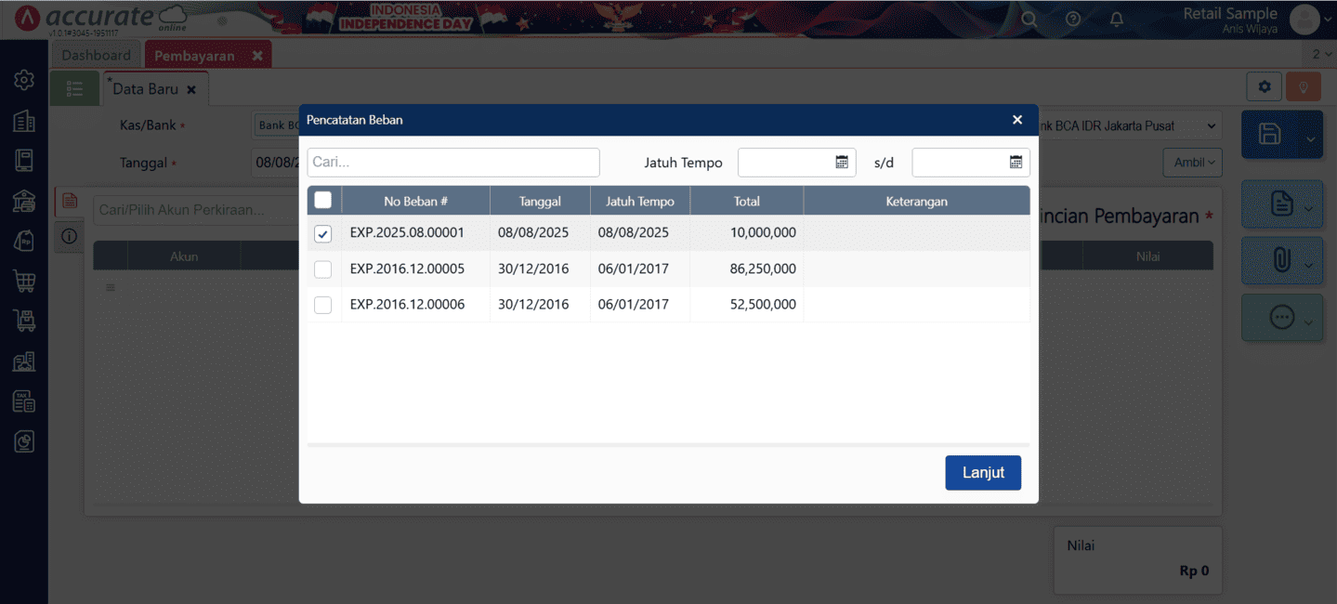Open the numbered dropdown at the tab bar's right end
Viewport: 1337px width, 604px height.
tap(1321, 55)
